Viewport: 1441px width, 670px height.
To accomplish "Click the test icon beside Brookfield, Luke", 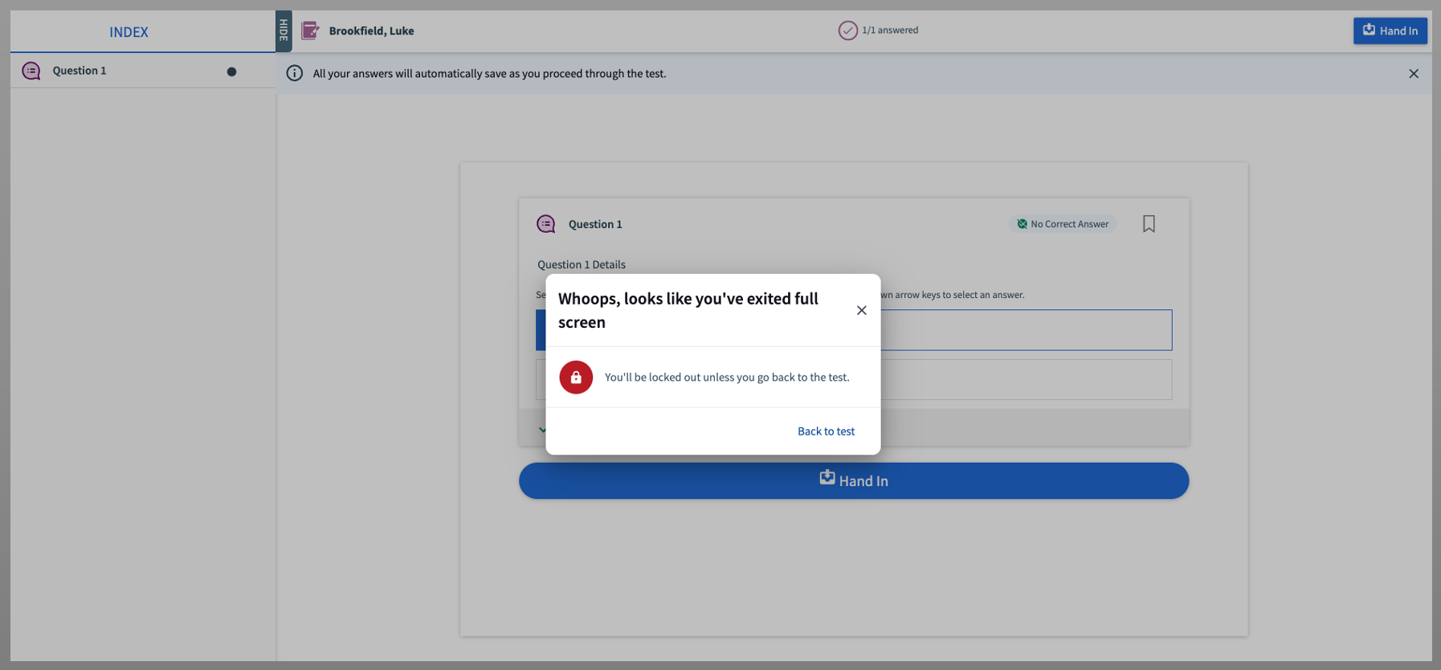I will pyautogui.click(x=310, y=31).
